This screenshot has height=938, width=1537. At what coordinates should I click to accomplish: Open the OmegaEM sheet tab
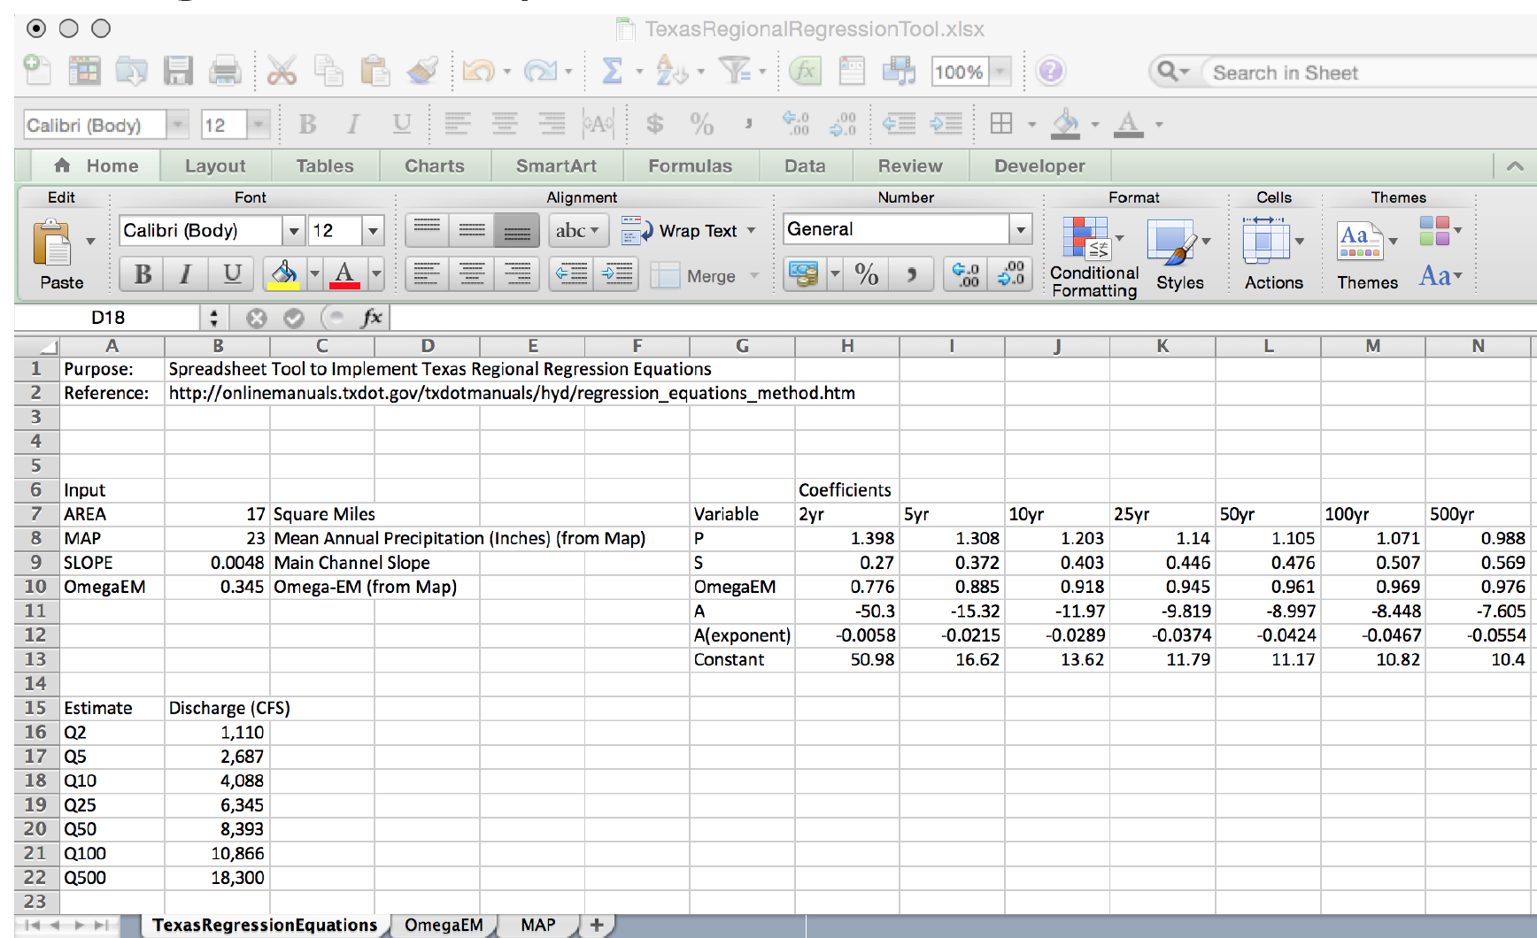444,925
